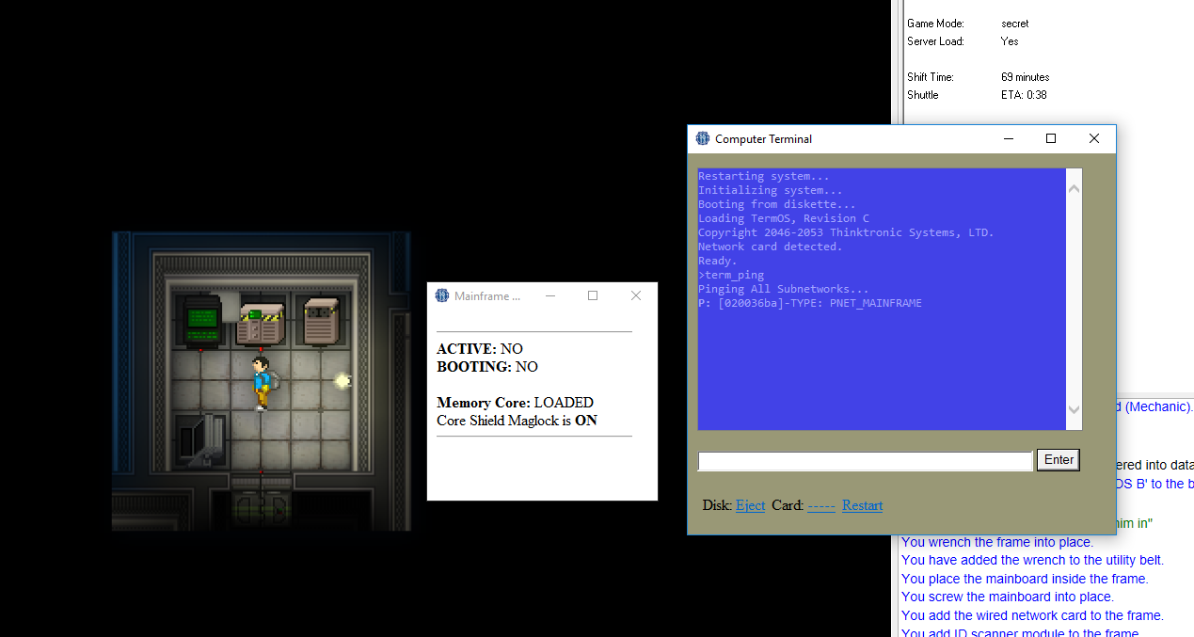Focus the terminal command input field
Viewport: 1194px width, 637px height.
pyautogui.click(x=865, y=461)
